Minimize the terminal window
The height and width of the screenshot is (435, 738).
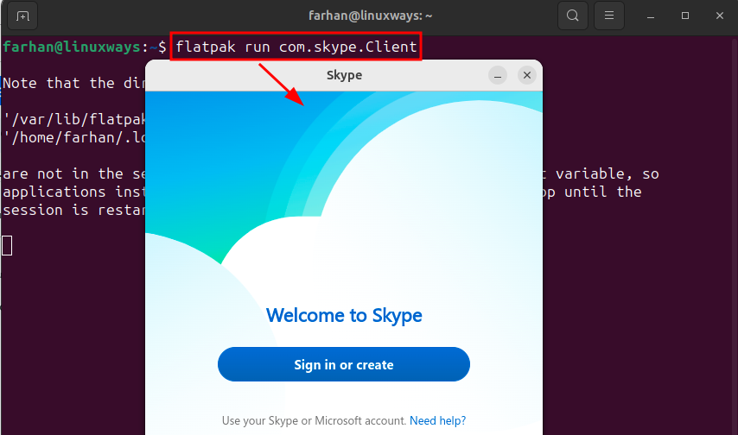click(x=651, y=16)
